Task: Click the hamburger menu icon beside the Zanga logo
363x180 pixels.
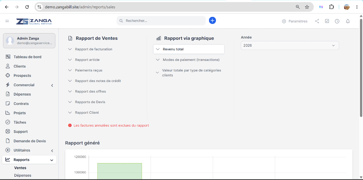Action: pos(7,21)
